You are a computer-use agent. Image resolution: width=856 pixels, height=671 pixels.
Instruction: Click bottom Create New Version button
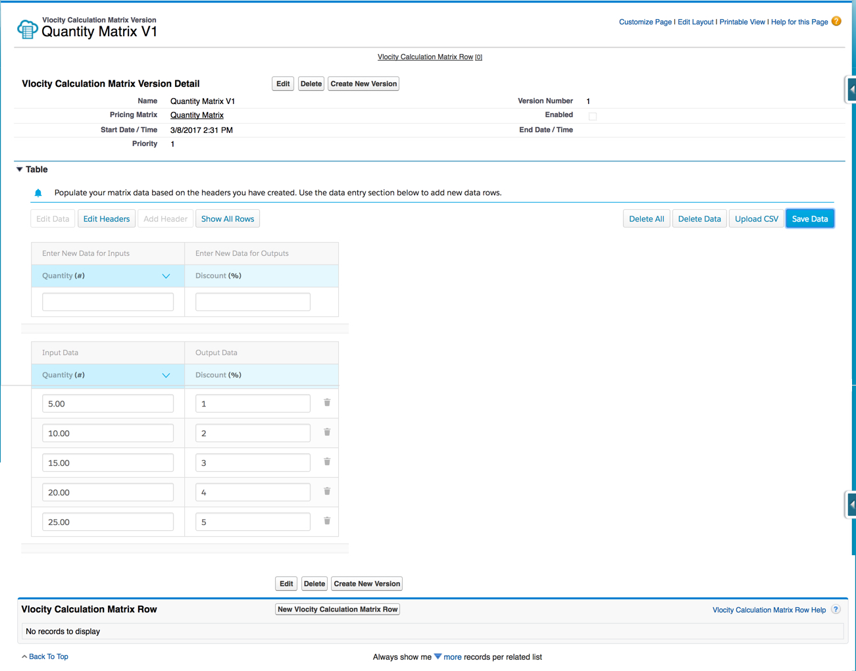(x=367, y=584)
